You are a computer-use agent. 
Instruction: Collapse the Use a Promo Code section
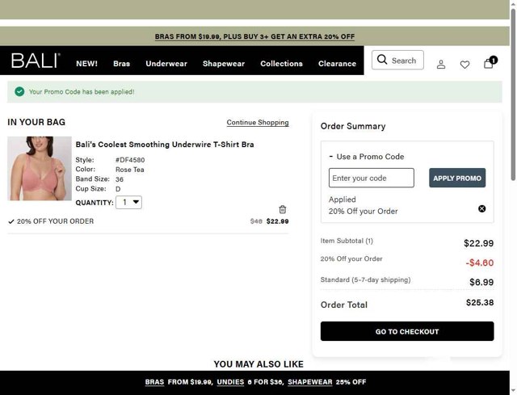pyautogui.click(x=366, y=156)
